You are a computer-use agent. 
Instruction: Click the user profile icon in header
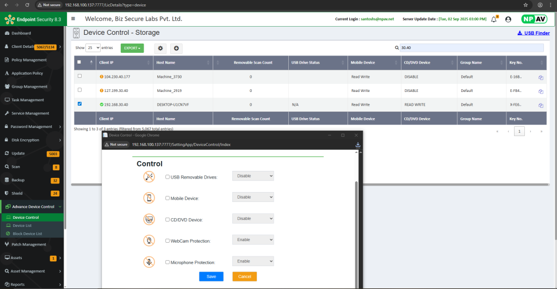pyautogui.click(x=508, y=19)
